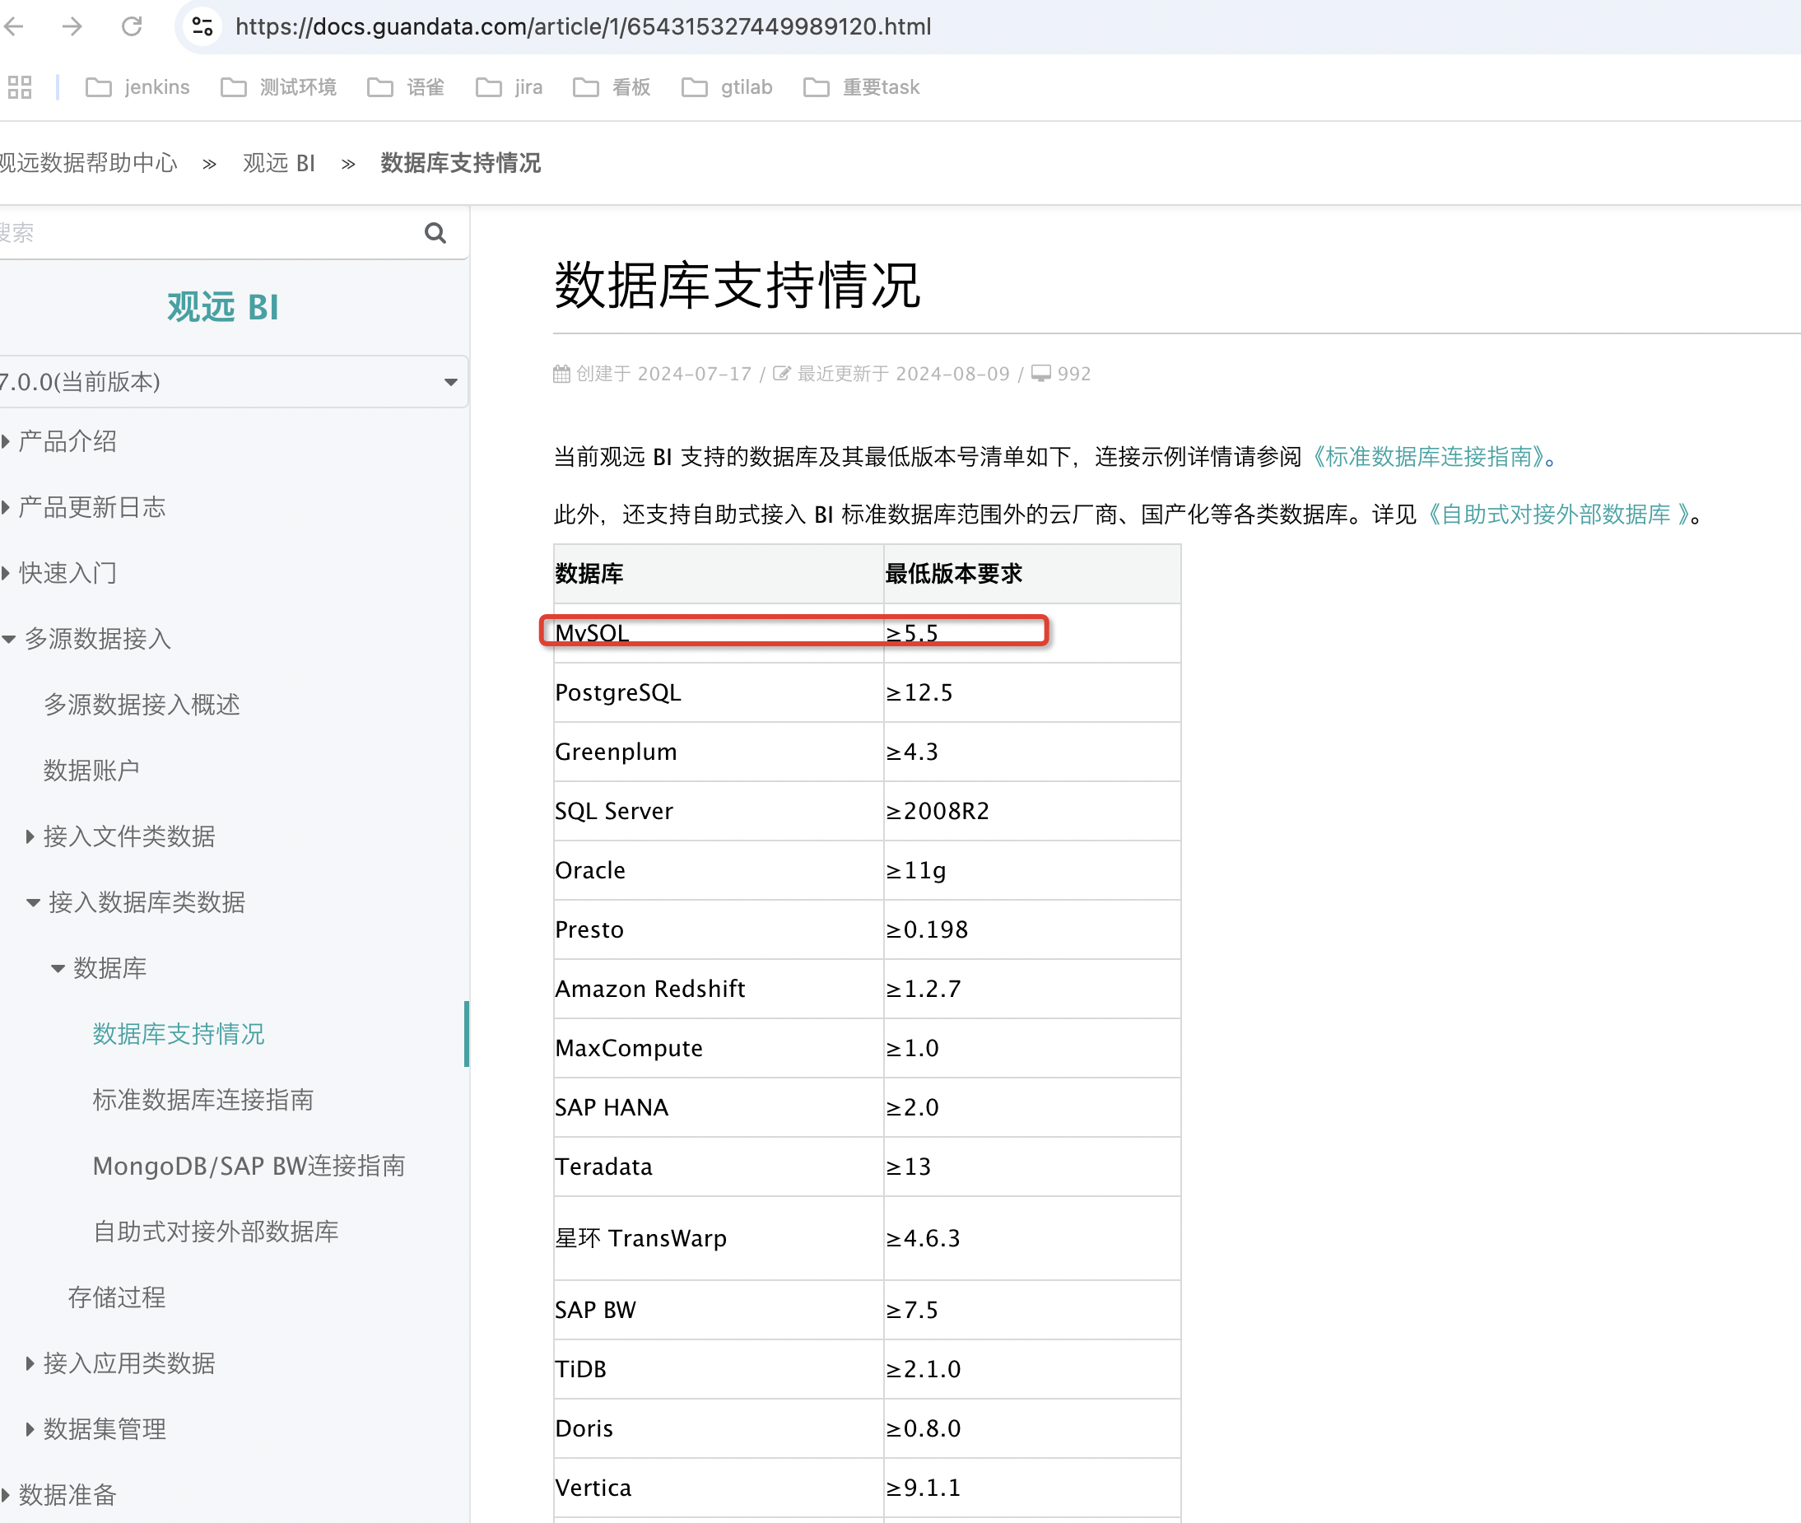Open the 重要task bookmark folder
1801x1523 pixels.
click(862, 87)
